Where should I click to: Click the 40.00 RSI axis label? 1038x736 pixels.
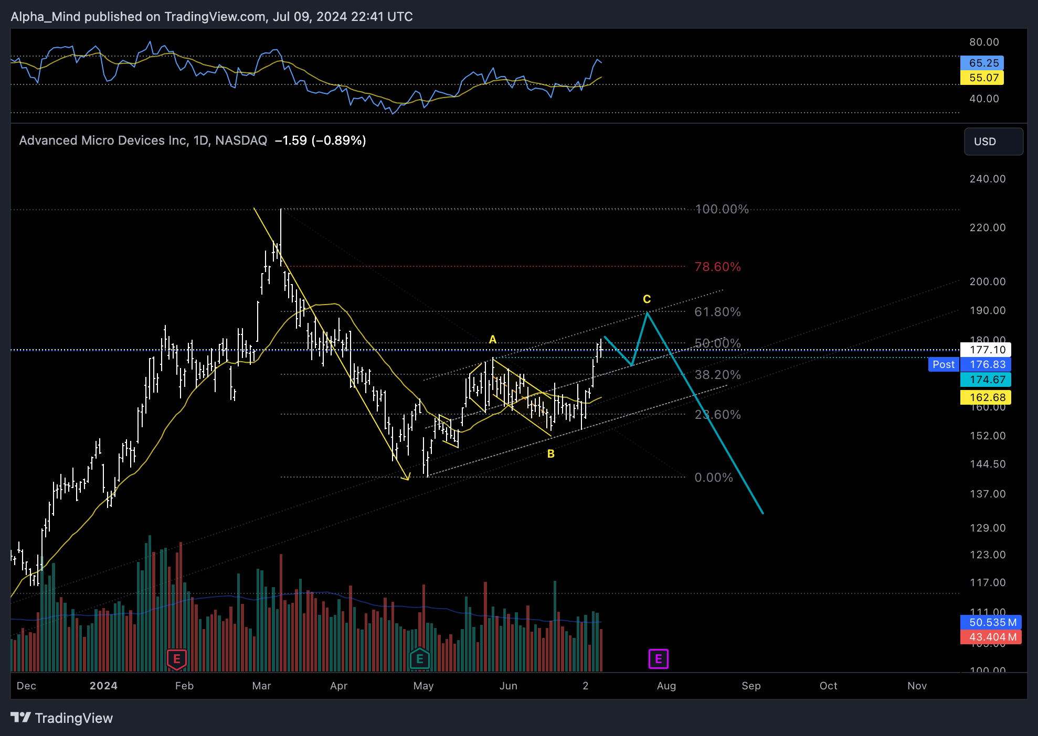(x=984, y=99)
